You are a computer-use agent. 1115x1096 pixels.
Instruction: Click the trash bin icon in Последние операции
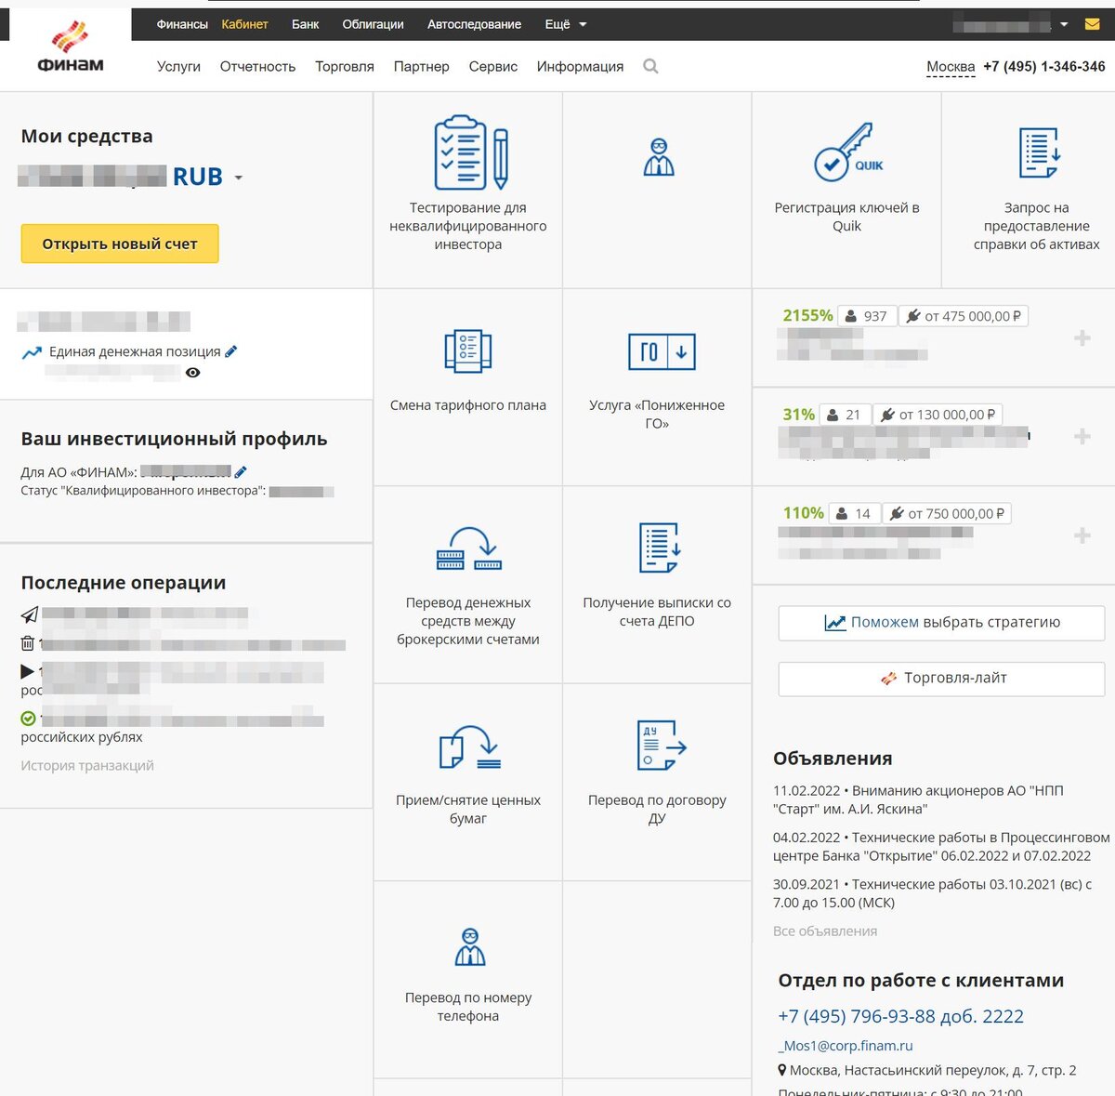[27, 642]
